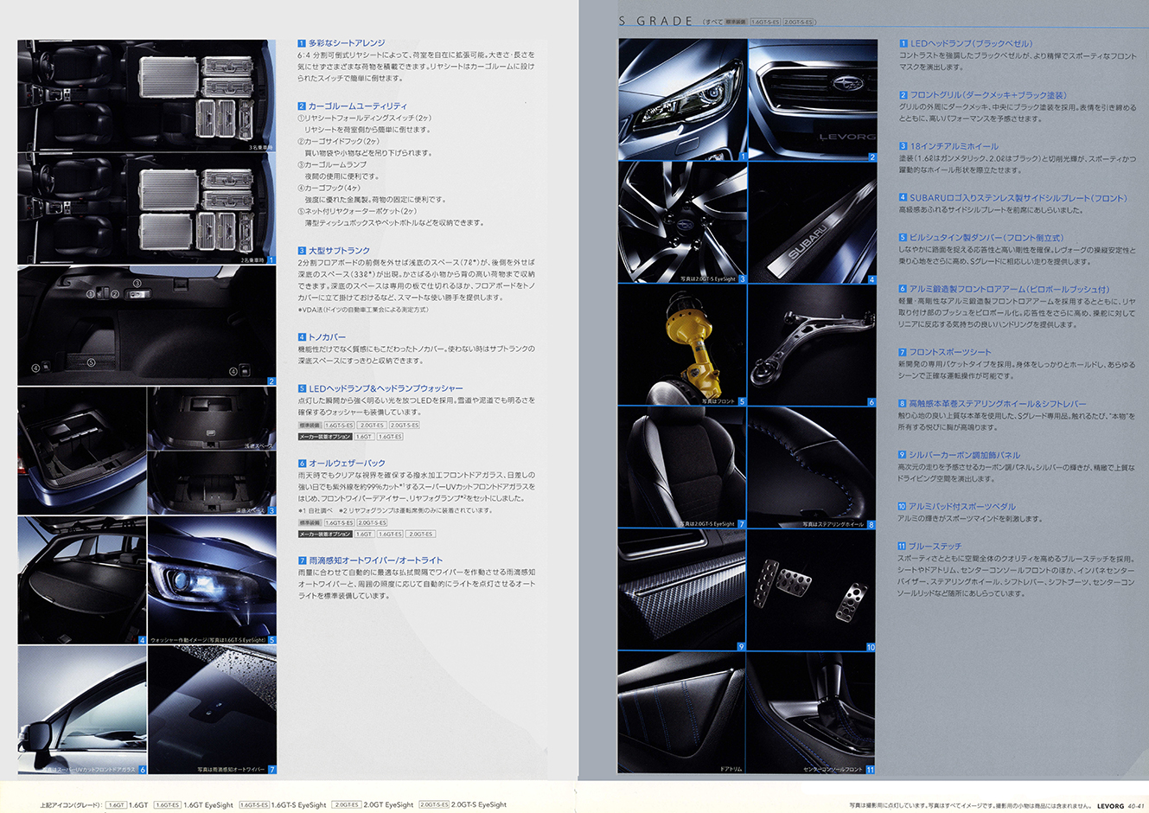1149x813 pixels.
Task: Select the LEDヘッドランプ(ブラックベゼル) heading
Action: (966, 43)
